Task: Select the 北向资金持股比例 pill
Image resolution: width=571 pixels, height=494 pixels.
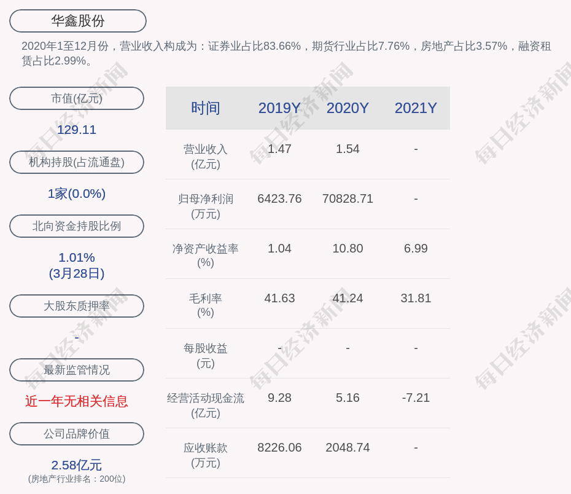Action: tap(77, 226)
